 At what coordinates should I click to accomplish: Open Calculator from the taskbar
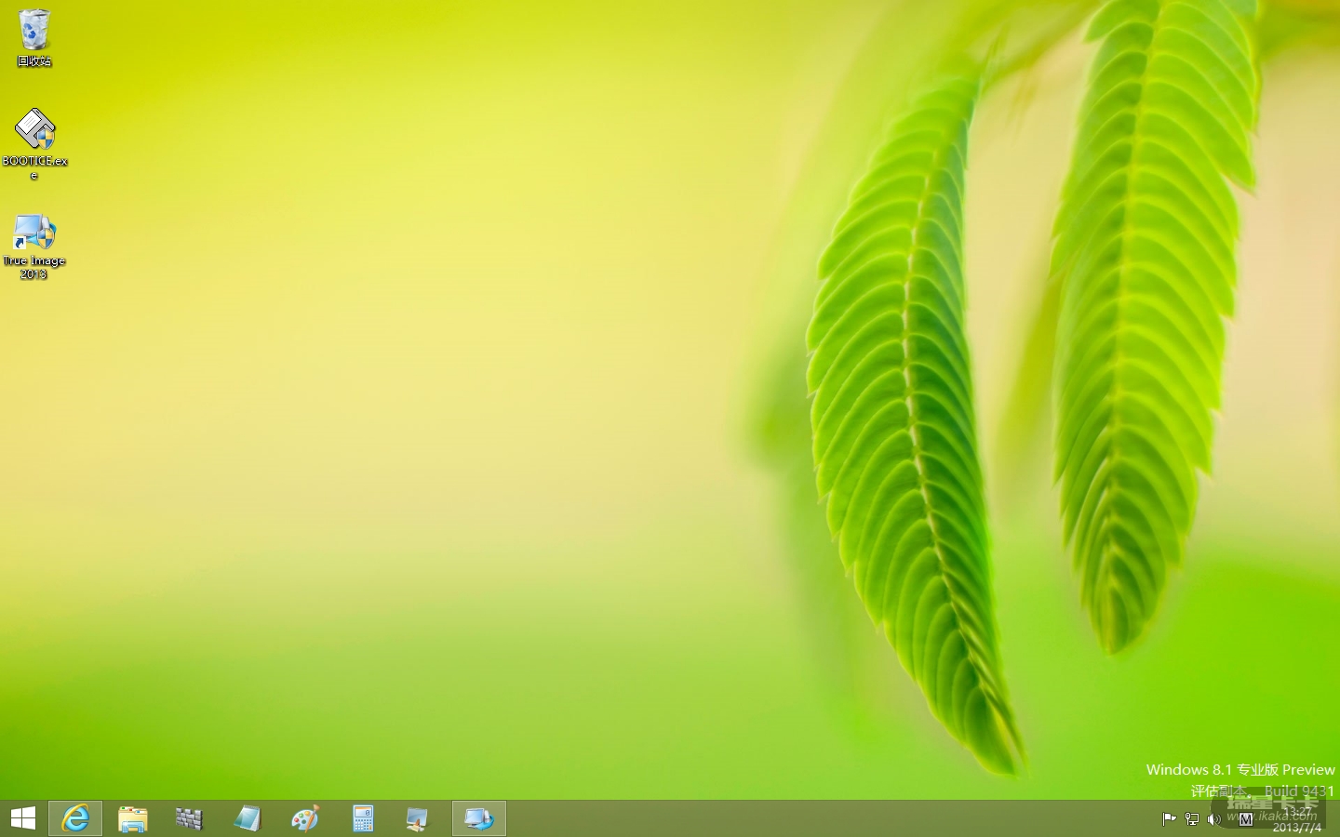tap(363, 818)
